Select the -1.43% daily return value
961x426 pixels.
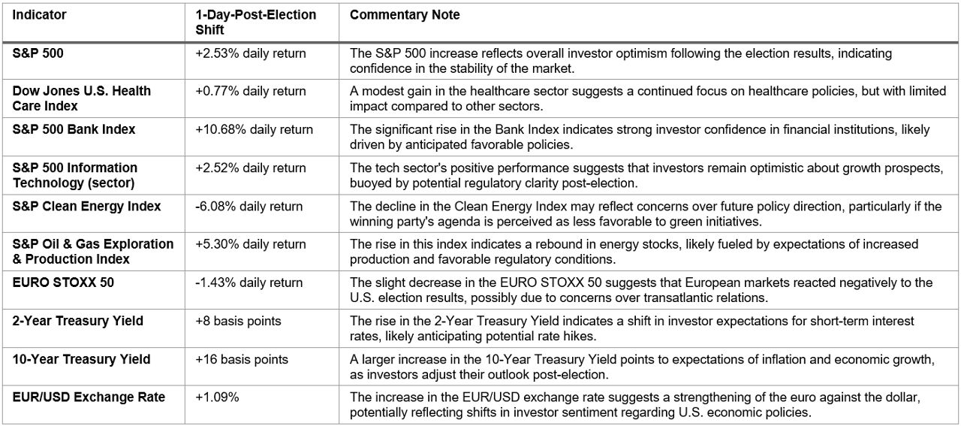coord(249,282)
